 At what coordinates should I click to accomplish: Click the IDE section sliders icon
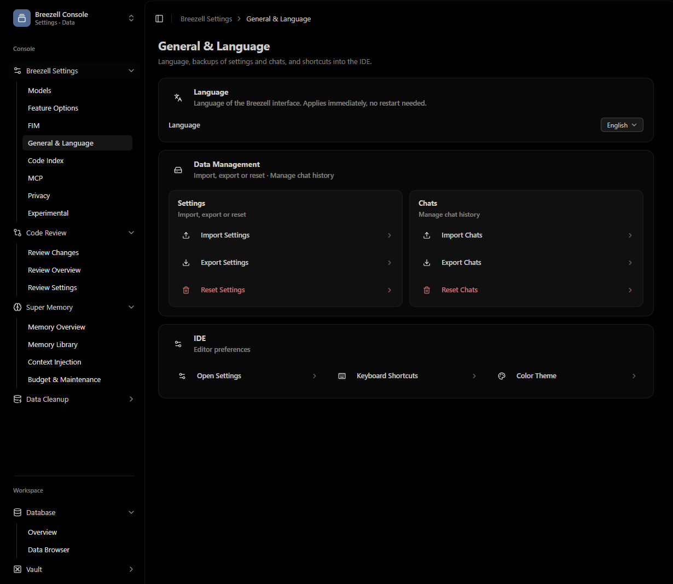coord(178,344)
